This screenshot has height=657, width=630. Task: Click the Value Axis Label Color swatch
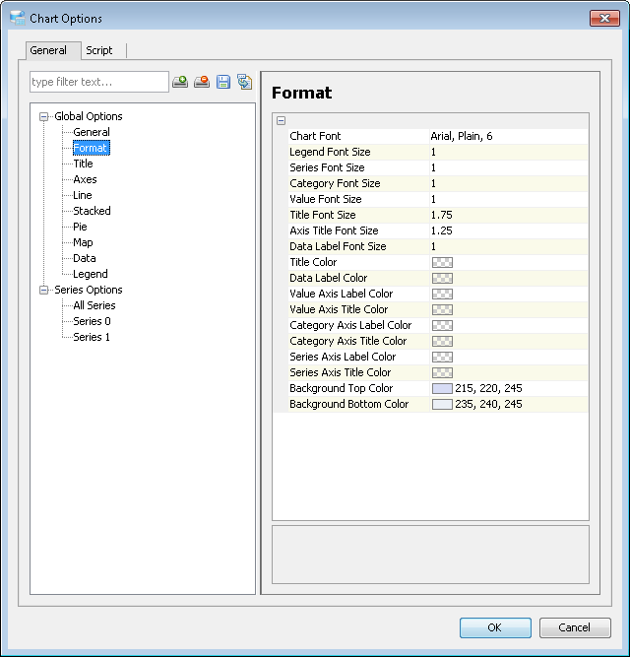442,295
